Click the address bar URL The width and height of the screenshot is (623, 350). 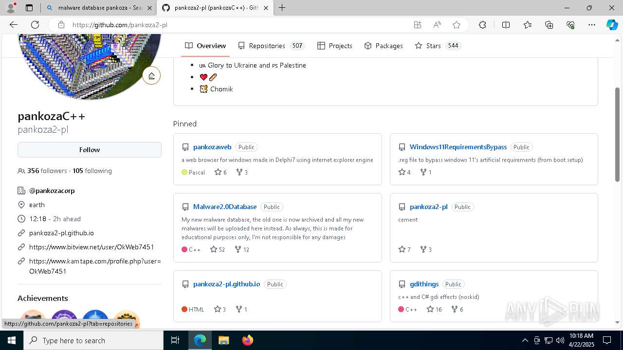pyautogui.click(x=120, y=25)
